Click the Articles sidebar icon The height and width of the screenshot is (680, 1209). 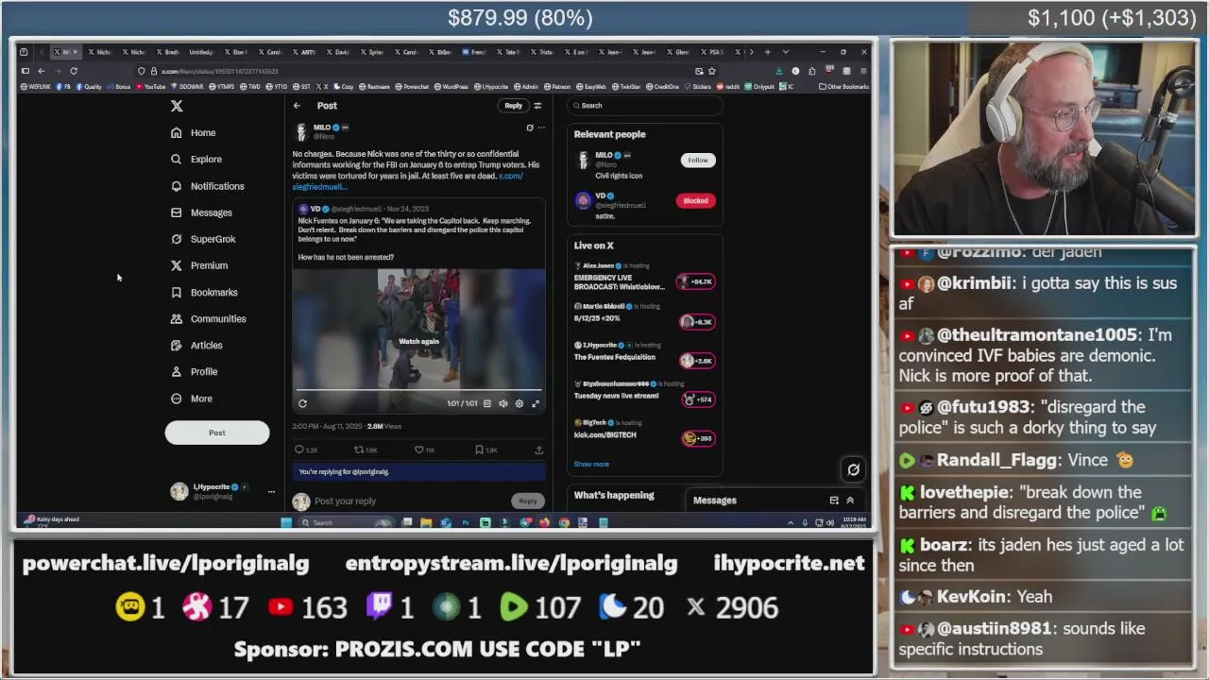pyautogui.click(x=177, y=346)
